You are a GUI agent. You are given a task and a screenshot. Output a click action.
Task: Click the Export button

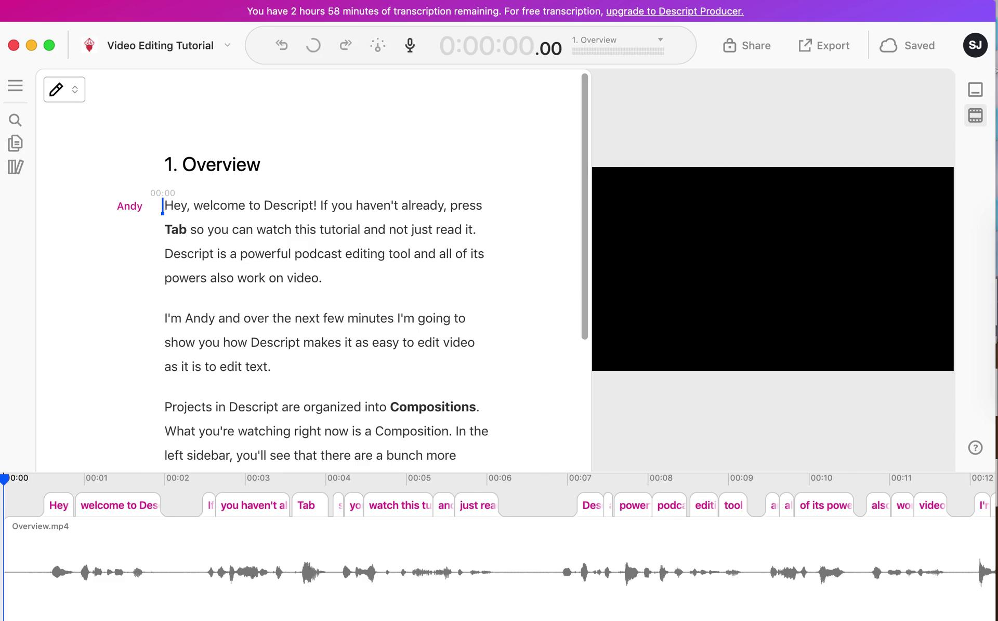click(824, 45)
